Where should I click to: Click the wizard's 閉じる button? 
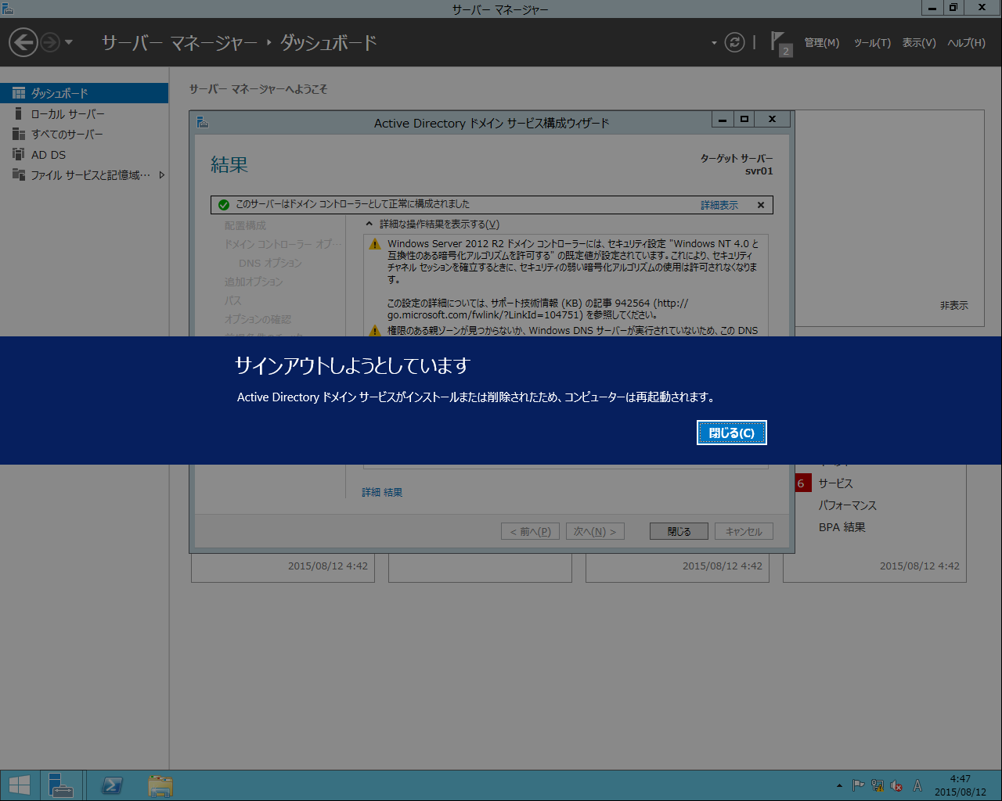pyautogui.click(x=679, y=531)
